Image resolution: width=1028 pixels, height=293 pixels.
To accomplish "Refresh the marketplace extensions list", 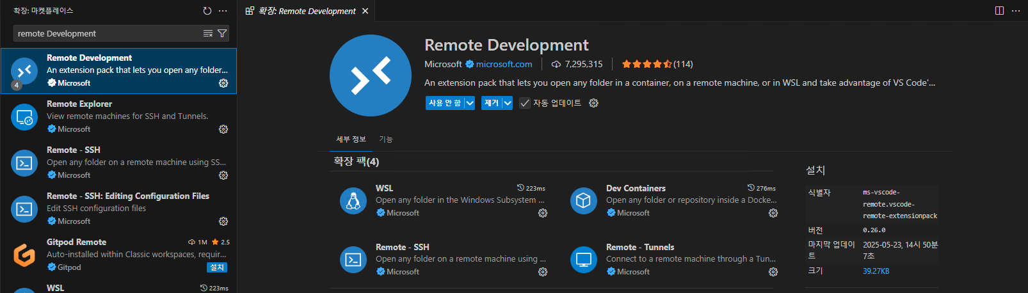I will click(x=207, y=11).
